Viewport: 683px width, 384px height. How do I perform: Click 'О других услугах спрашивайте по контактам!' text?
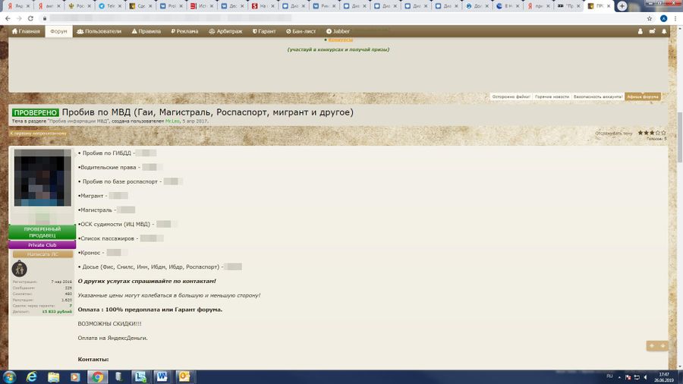click(x=146, y=282)
